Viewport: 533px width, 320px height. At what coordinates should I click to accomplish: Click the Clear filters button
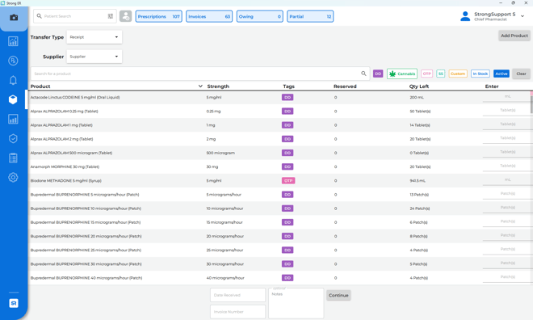click(x=521, y=74)
